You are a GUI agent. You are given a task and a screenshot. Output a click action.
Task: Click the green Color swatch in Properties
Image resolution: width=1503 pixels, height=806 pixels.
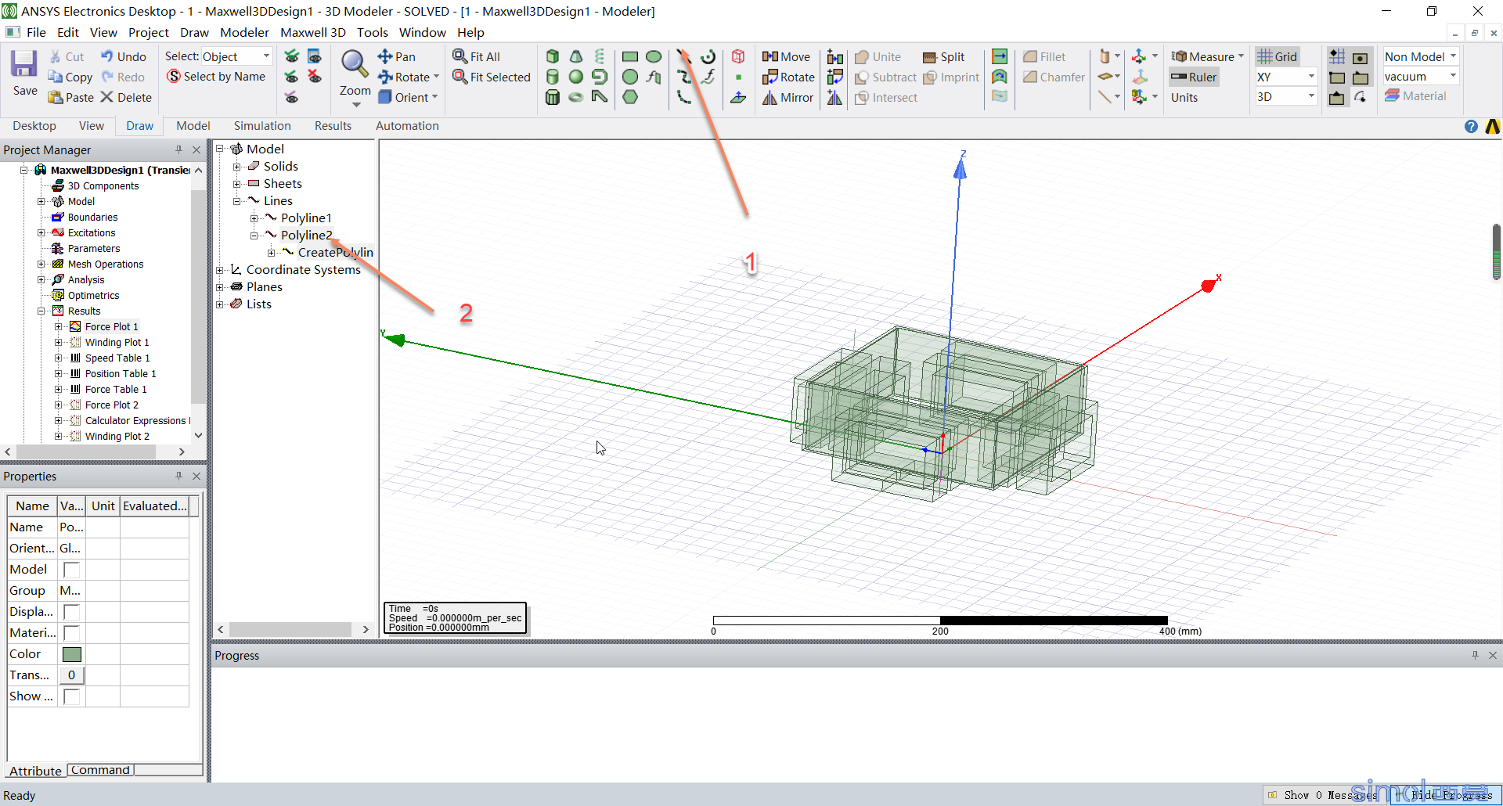click(71, 654)
